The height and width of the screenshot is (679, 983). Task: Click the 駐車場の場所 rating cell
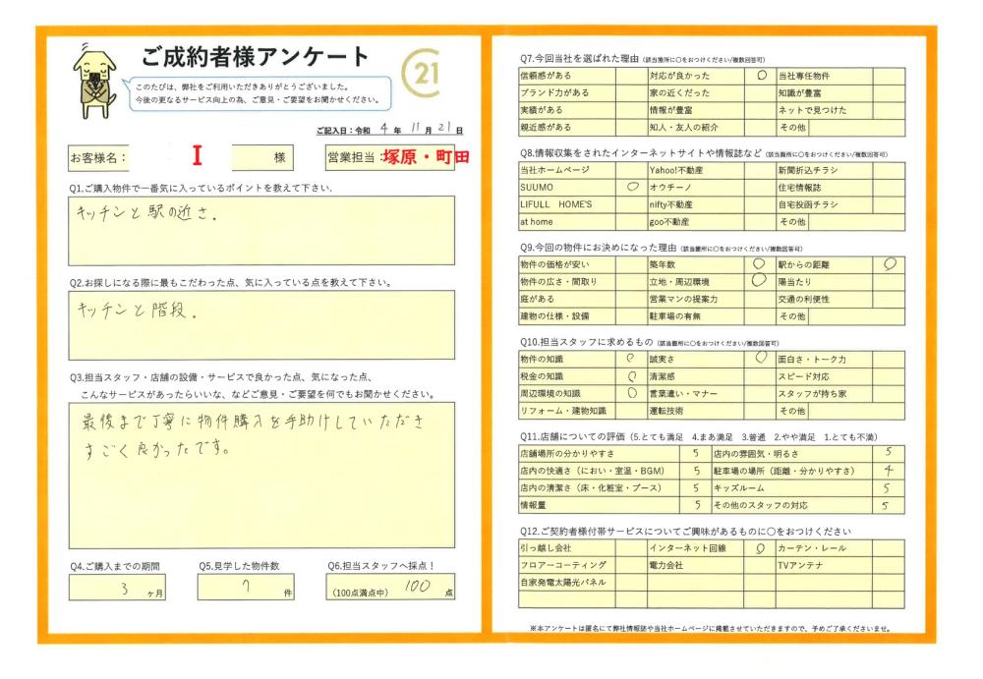click(x=888, y=471)
